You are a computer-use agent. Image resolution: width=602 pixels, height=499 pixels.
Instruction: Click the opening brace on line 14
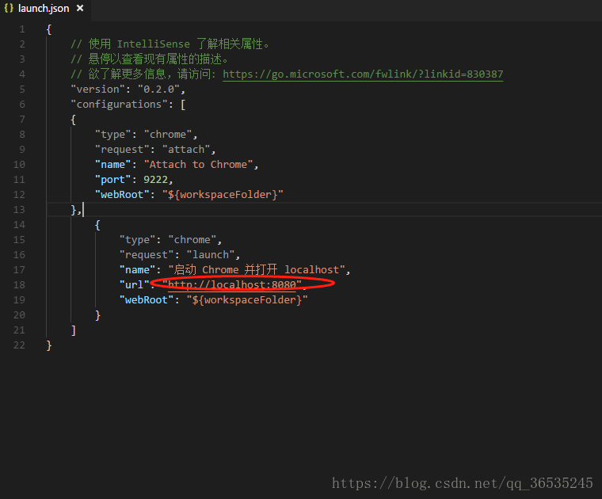(x=97, y=225)
